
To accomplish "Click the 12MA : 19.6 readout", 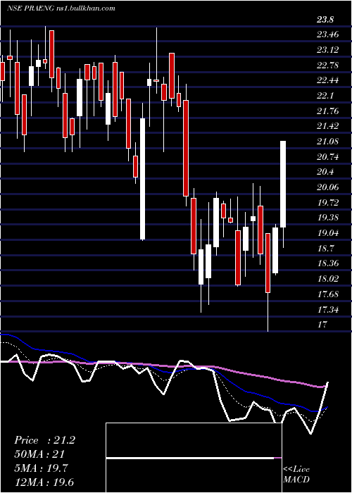I will pyautogui.click(x=46, y=483).
